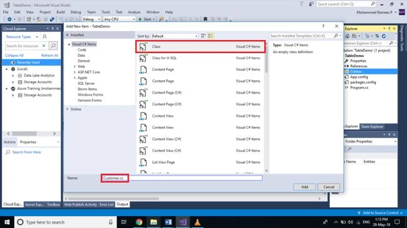Viewport: 407px width, 228px height.
Task: Open the Tools menu
Action: [106, 12]
